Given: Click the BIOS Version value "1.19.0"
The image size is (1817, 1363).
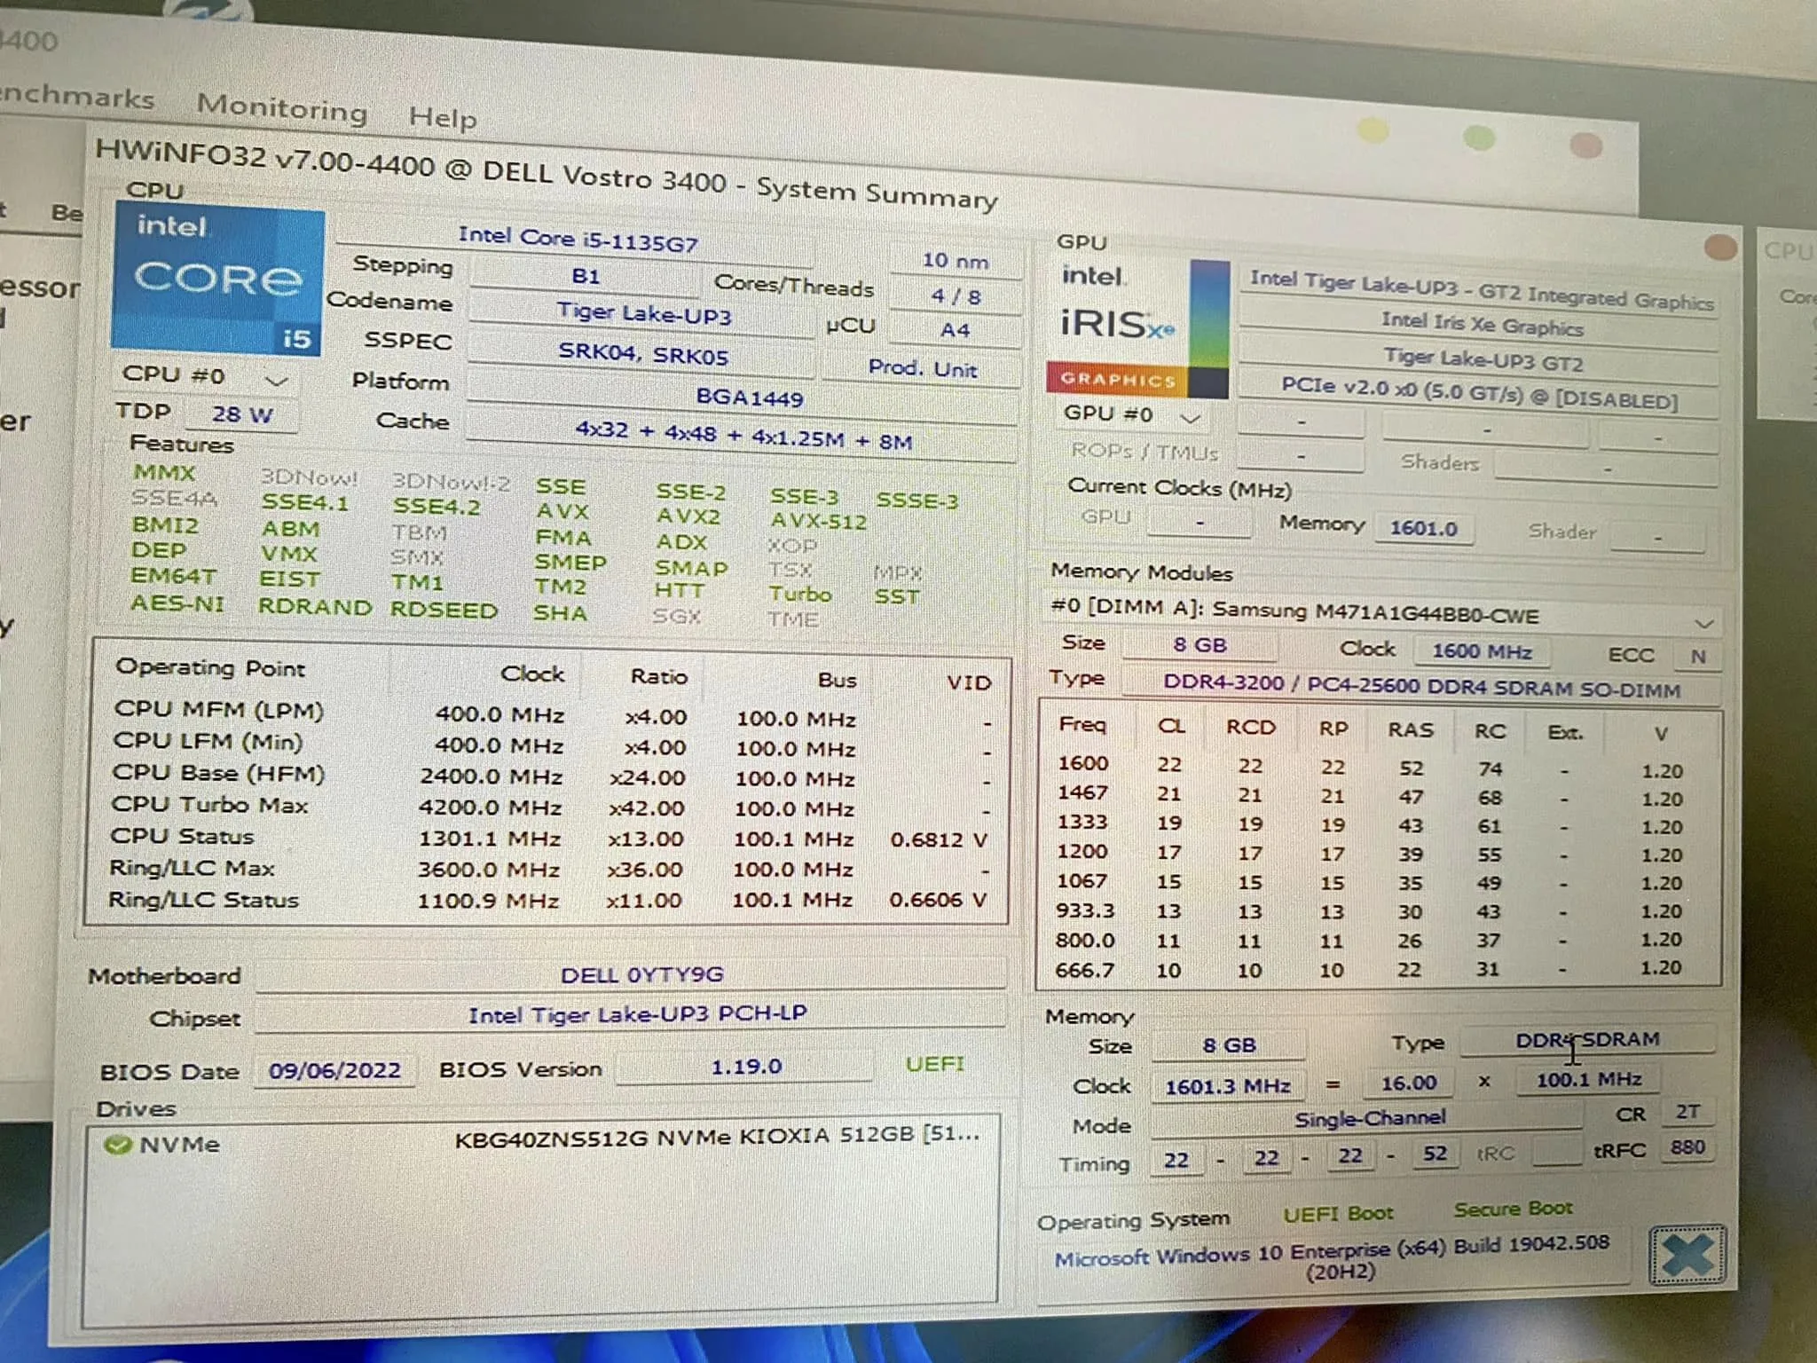Looking at the screenshot, I should point(745,1066).
